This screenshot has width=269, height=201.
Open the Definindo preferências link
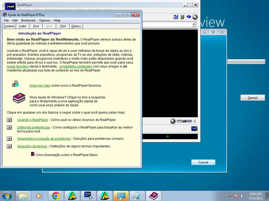34,127
